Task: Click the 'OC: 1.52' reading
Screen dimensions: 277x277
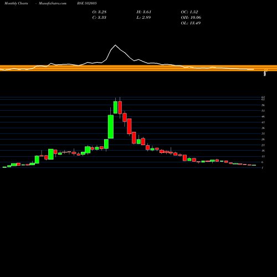Action: click(189, 12)
